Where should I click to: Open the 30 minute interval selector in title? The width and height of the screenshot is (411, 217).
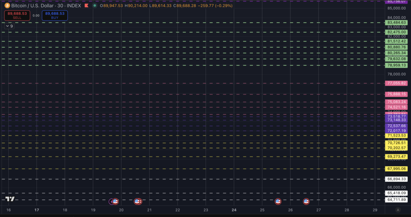coord(64,6)
